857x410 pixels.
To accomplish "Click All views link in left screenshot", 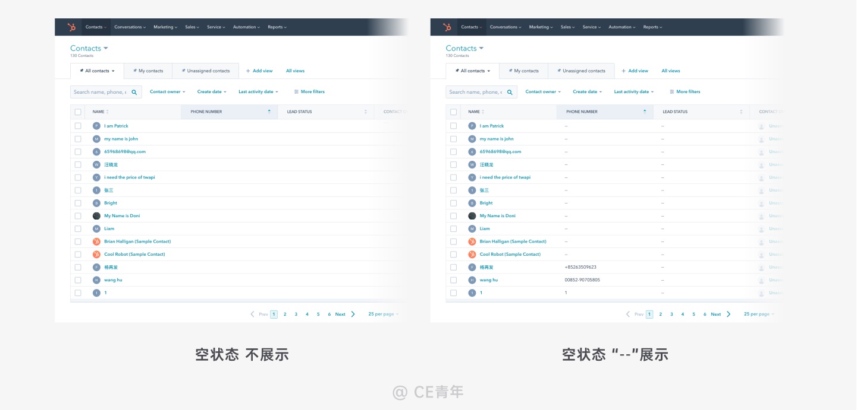I will click(295, 71).
